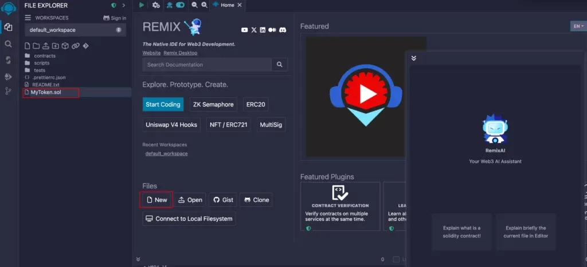Open the default_workspace dropdown

tap(76, 30)
